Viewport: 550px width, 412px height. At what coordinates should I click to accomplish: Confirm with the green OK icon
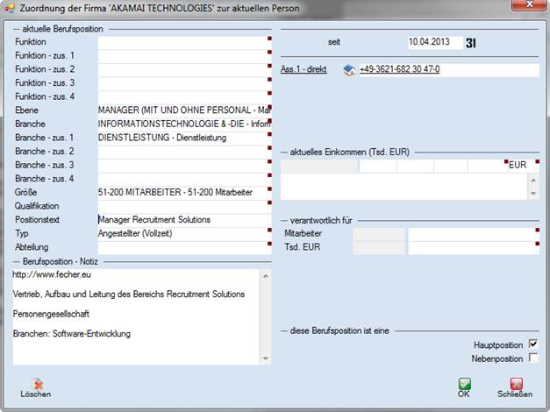tap(463, 384)
